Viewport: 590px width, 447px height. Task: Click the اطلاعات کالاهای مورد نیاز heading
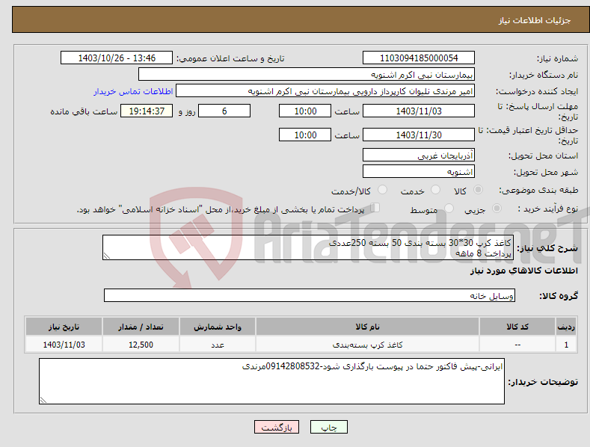pos(523,271)
